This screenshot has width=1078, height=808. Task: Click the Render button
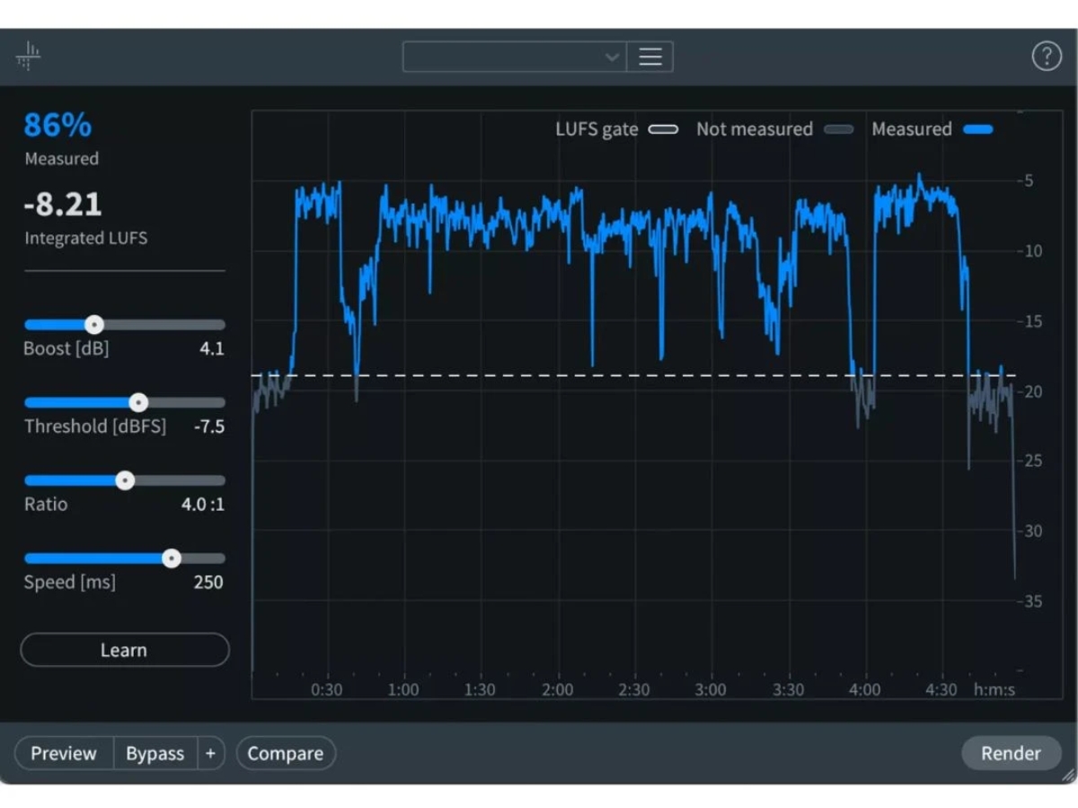(x=1011, y=753)
